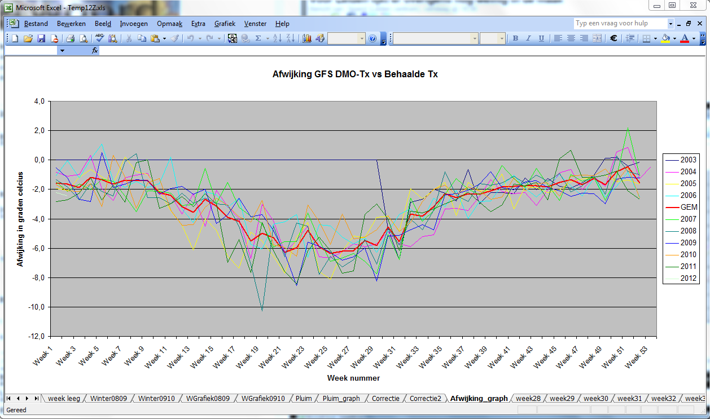Click the Paste clipboard icon
Viewport: 710px width, 419px height.
click(x=155, y=38)
